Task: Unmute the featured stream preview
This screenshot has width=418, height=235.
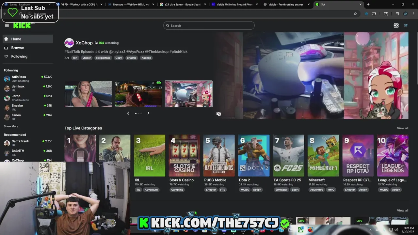Action: click(x=218, y=114)
